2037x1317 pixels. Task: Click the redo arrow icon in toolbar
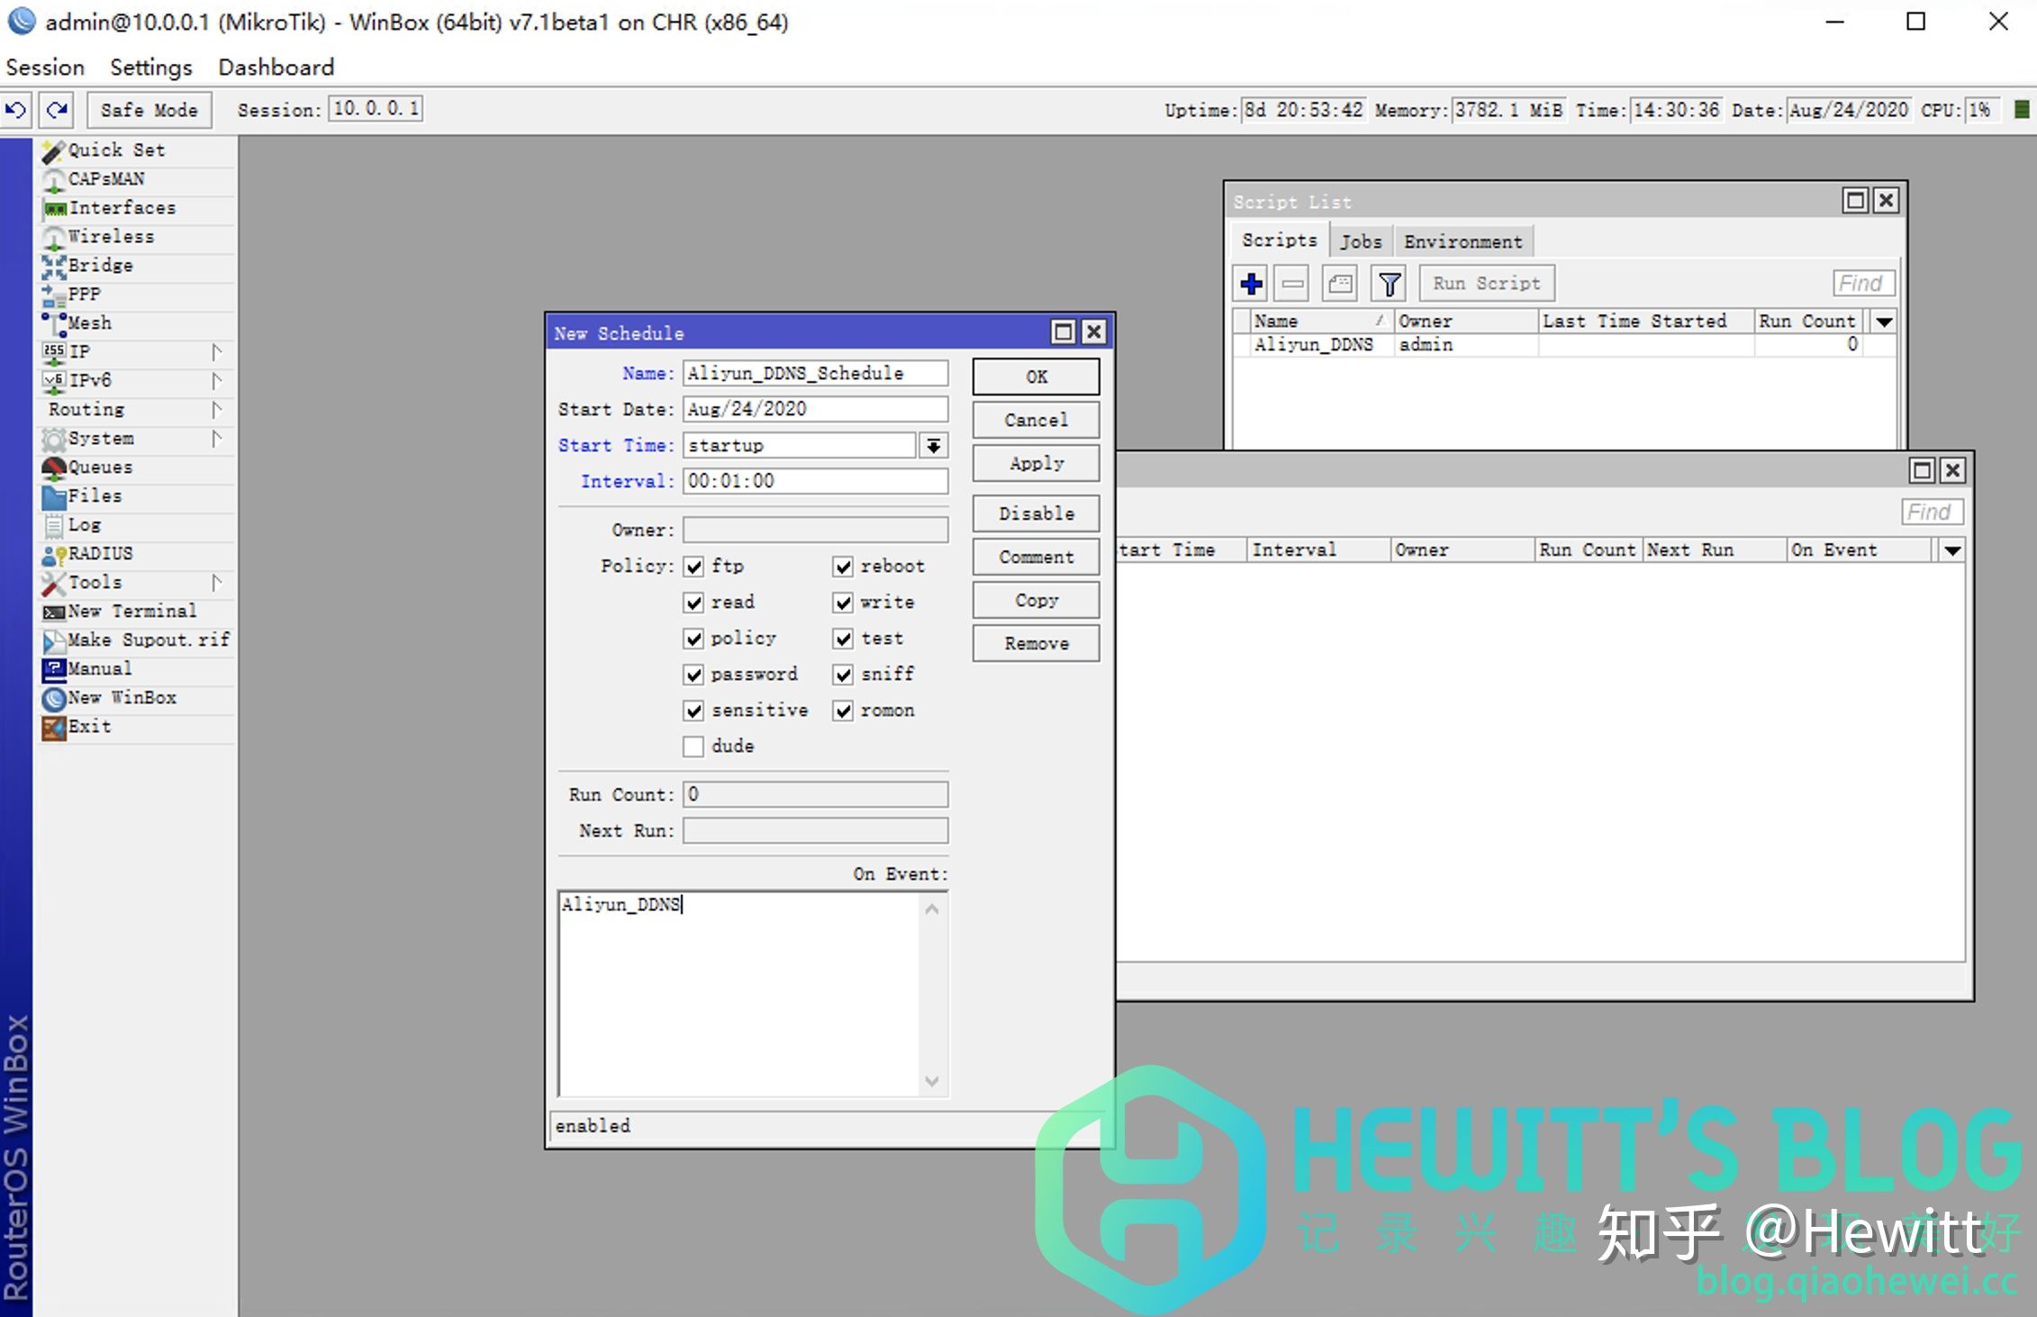[57, 110]
